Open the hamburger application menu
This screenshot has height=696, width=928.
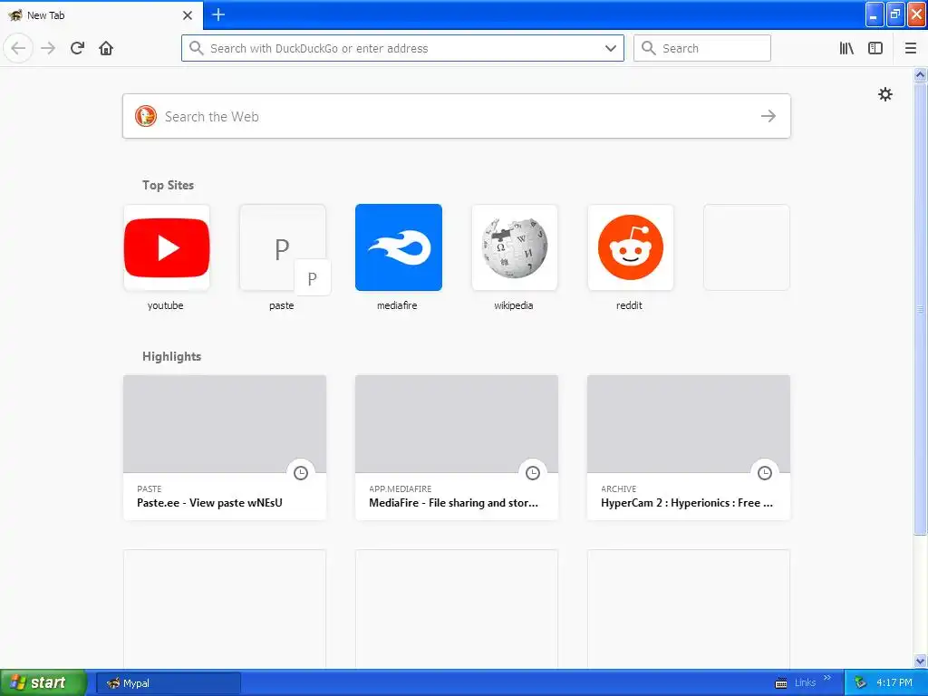point(911,48)
